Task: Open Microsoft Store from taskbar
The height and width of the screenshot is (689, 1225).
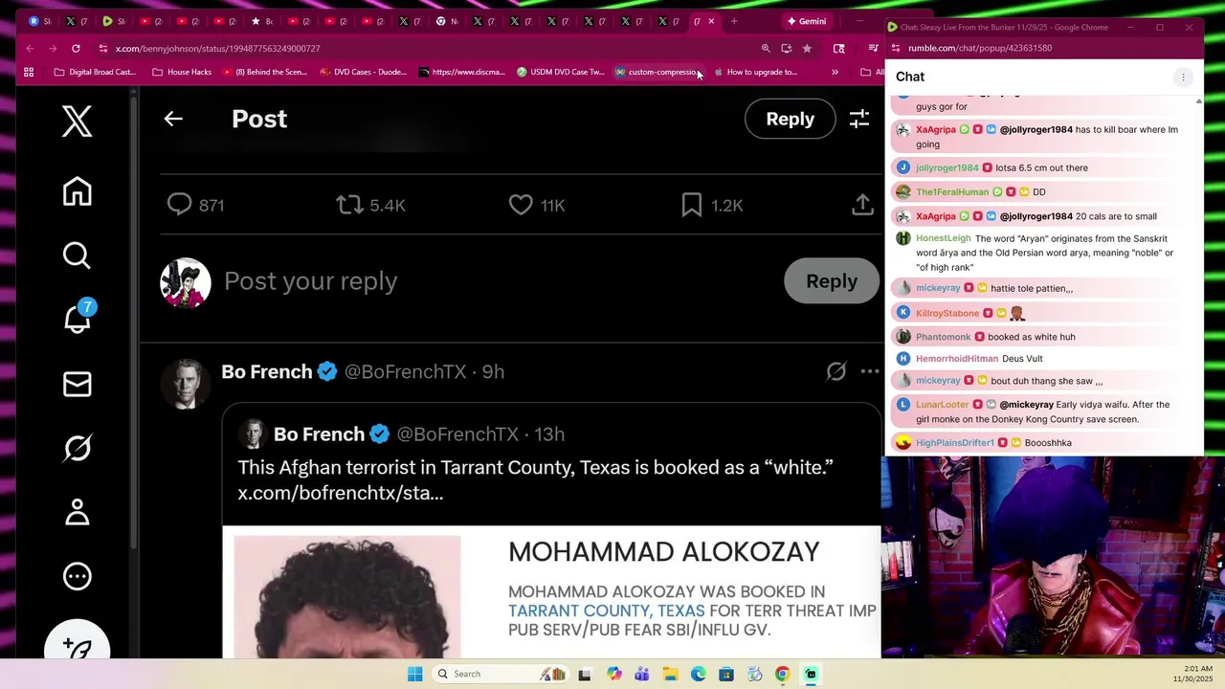Action: pos(726,674)
